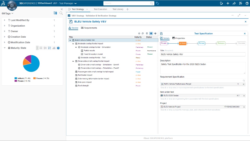Open the widget menu chevron
The width and height of the screenshot is (250, 141).
245,15
